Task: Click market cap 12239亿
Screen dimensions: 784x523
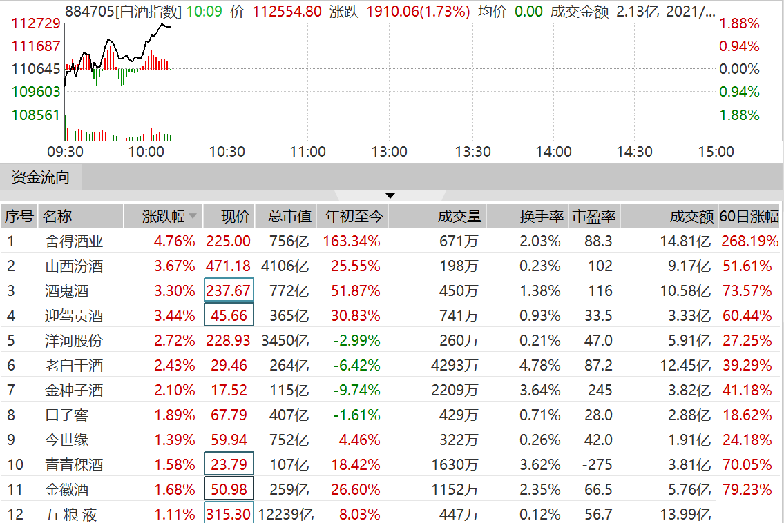Action: click(x=285, y=515)
